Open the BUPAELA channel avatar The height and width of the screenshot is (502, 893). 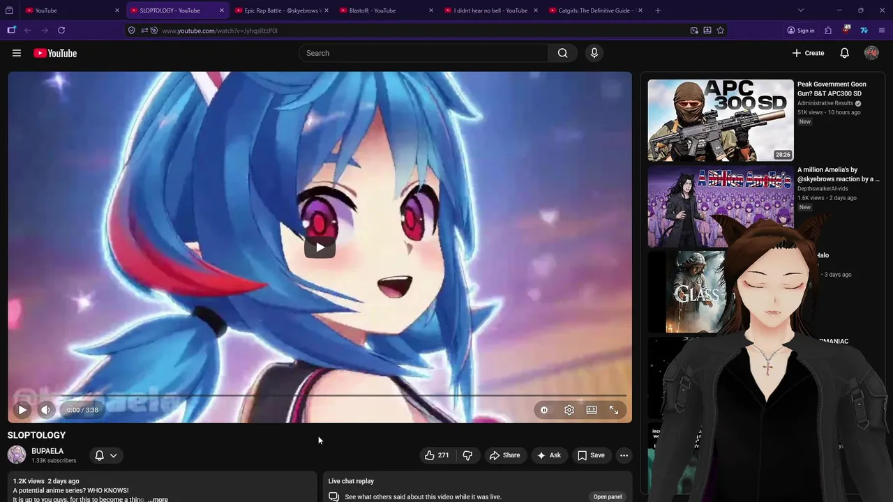click(17, 455)
